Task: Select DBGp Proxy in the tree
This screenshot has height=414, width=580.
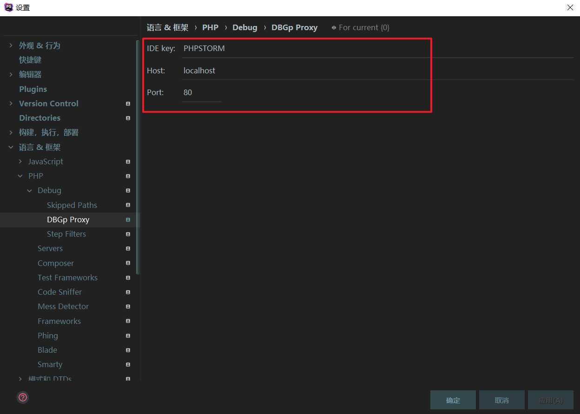Action: pyautogui.click(x=68, y=220)
